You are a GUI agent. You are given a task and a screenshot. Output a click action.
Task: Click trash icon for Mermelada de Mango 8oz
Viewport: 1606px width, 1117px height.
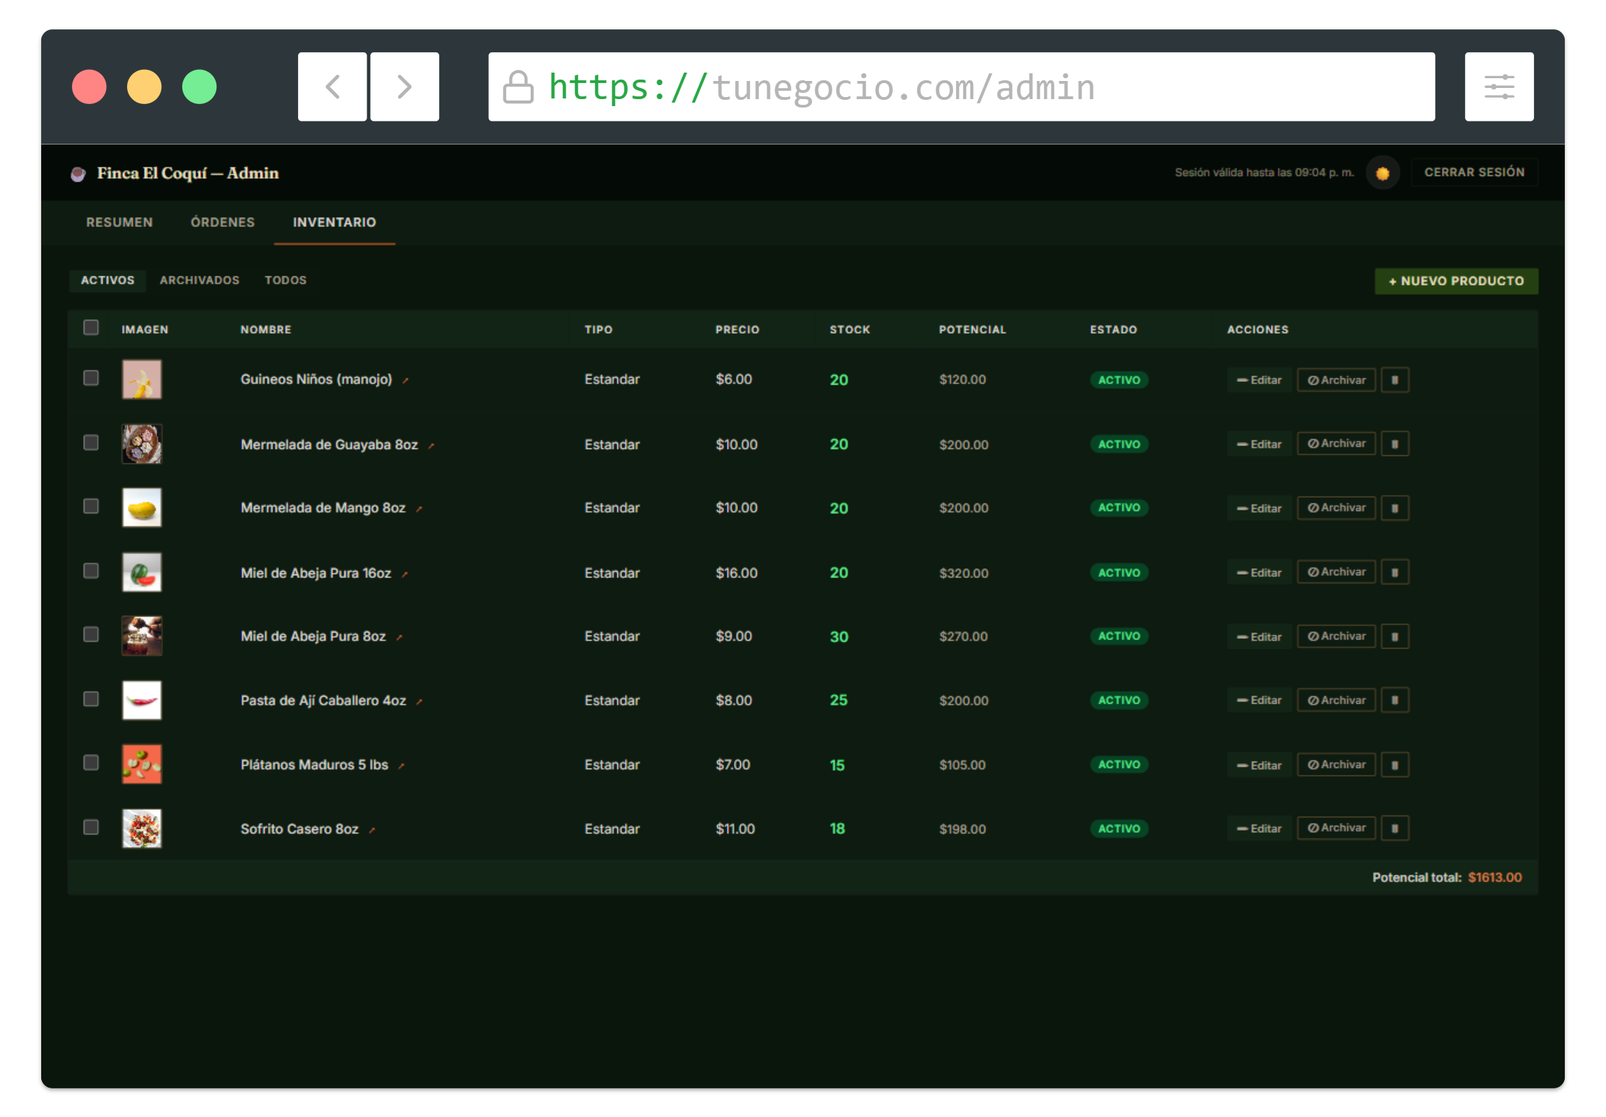pos(1394,508)
